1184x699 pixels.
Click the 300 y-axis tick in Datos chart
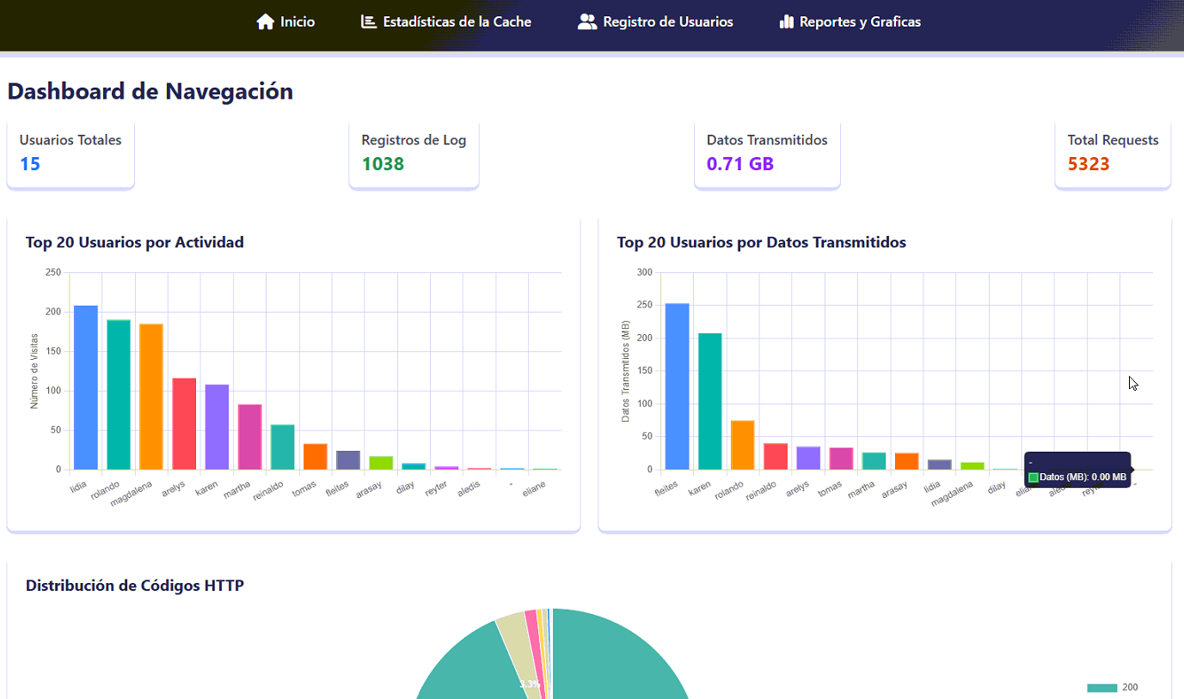click(645, 272)
